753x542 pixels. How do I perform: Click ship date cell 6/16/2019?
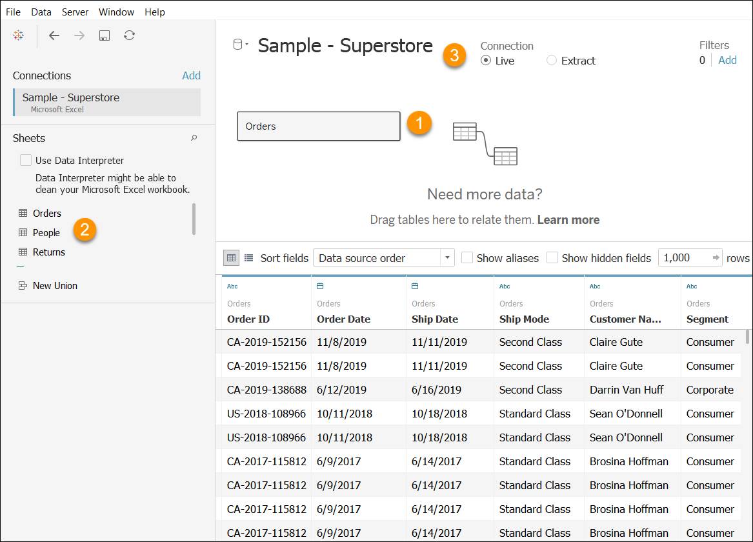point(436,390)
